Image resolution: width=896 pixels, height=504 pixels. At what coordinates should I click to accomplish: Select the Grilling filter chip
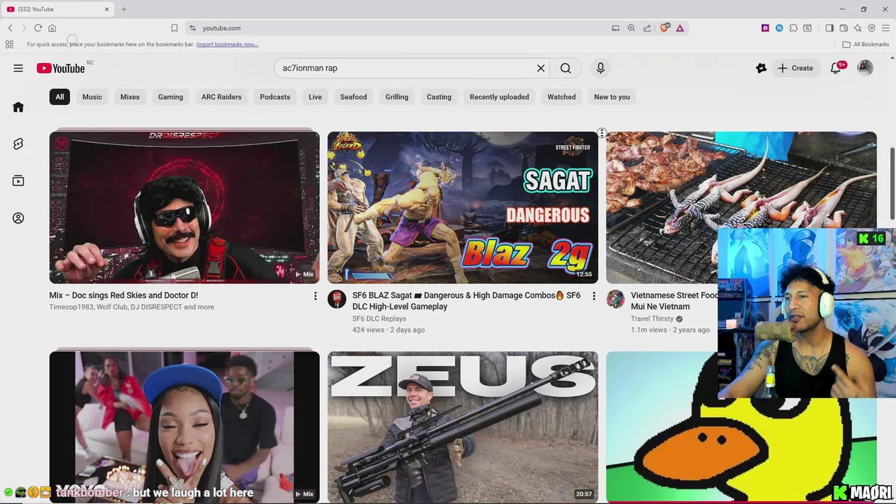coord(397,97)
